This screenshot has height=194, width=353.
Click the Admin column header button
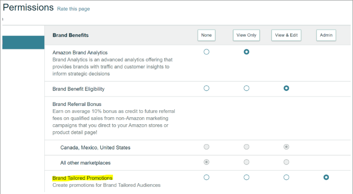tap(326, 35)
